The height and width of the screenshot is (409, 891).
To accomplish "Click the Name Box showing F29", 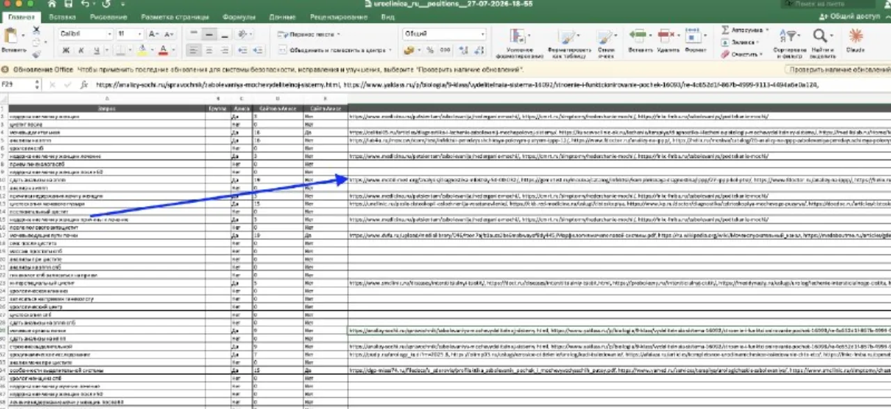I will [21, 85].
